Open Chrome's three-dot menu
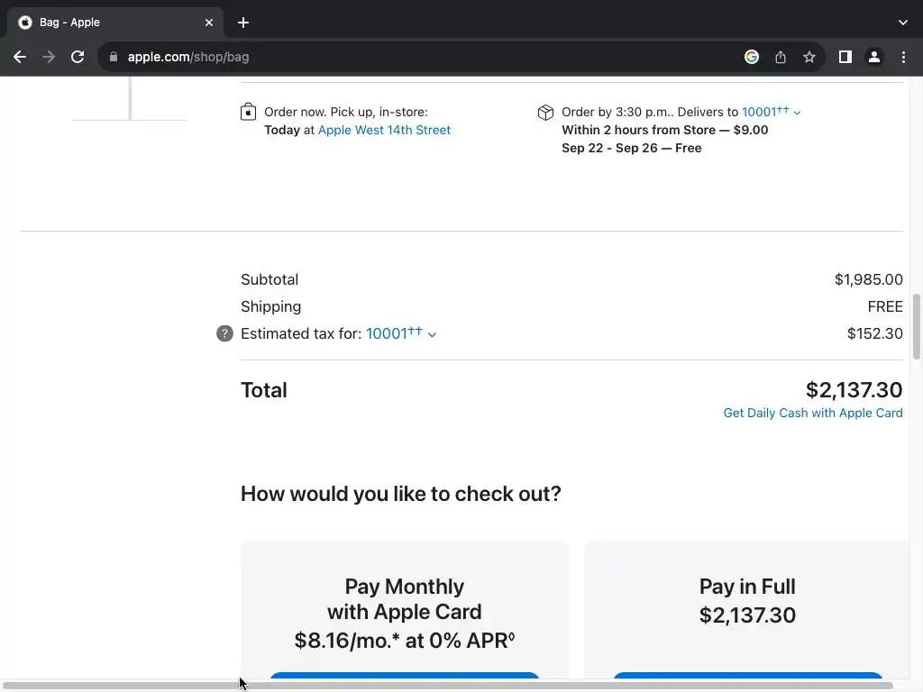 (x=903, y=57)
